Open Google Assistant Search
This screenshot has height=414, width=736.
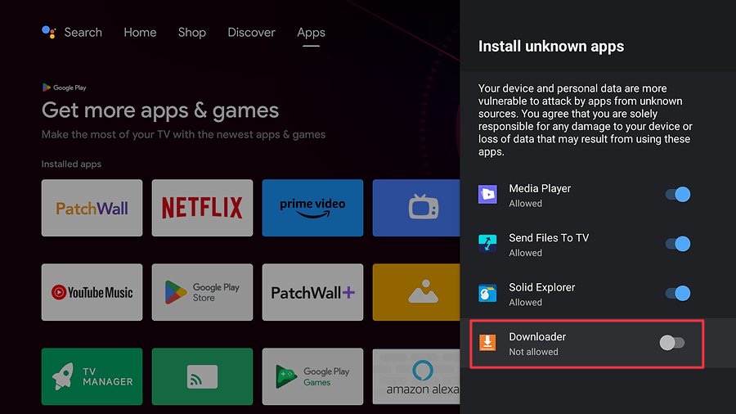click(x=72, y=33)
